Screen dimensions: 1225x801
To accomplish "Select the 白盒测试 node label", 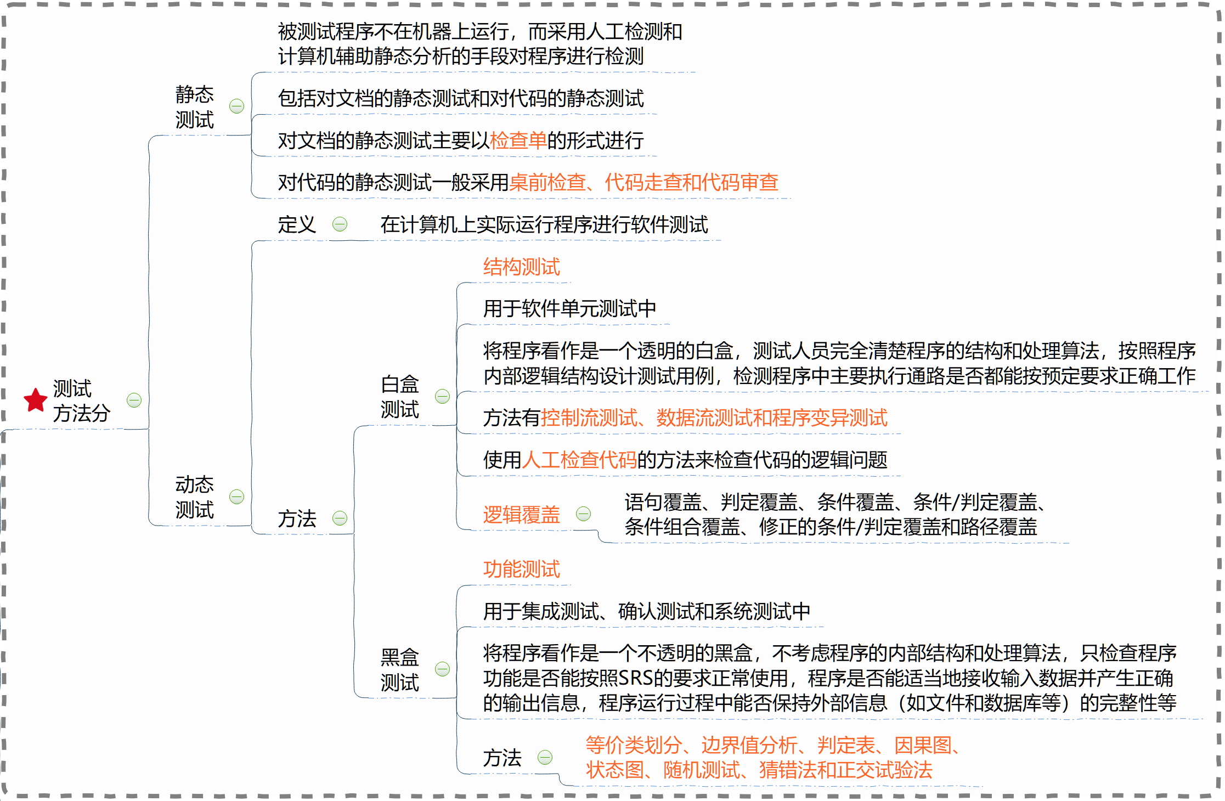I will tap(399, 397).
